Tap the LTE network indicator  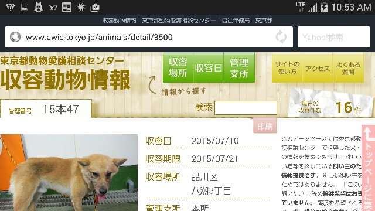tap(301, 6)
